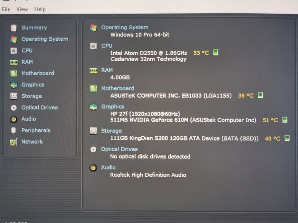This screenshot has width=298, height=223.
Task: Show the Motherboard section from sidebar
Action: tap(37, 73)
